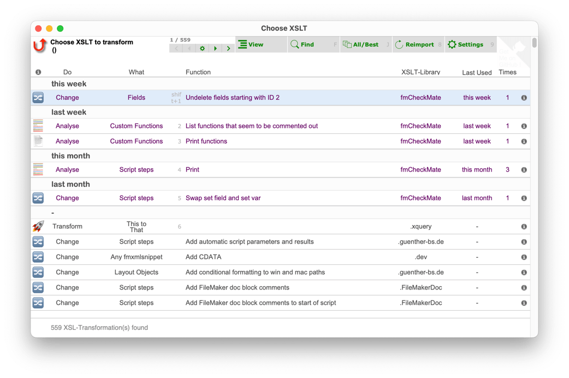Select 'Add conditional formatting to win and mac paths'
Screen dimensions: 569x378
coord(255,272)
